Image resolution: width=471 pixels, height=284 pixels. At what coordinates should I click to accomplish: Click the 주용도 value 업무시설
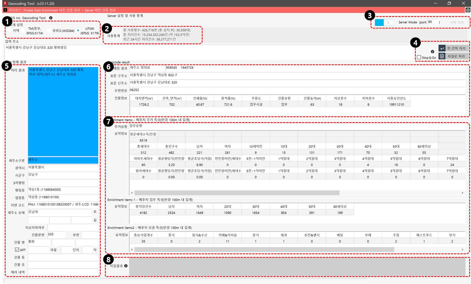[256, 105]
